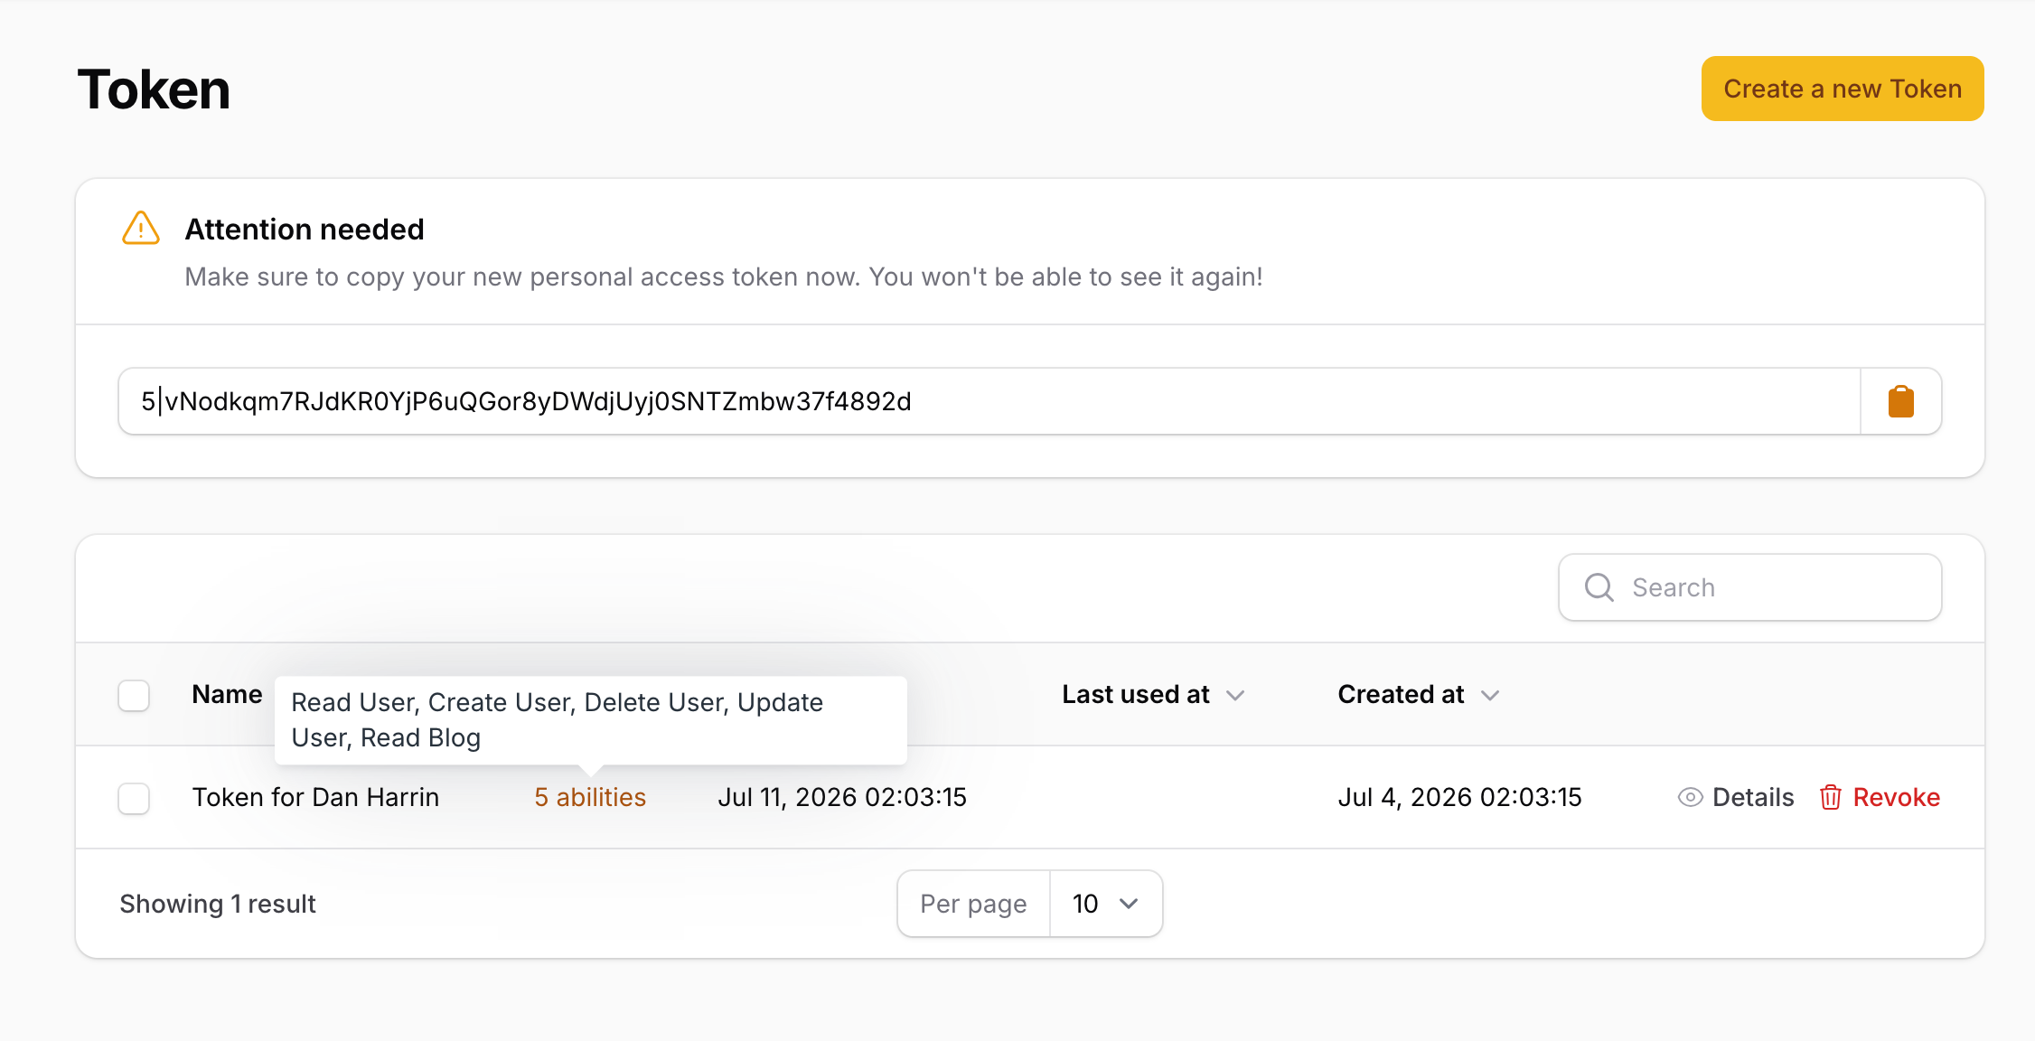
Task: Click the warning triangle icon
Action: 141,228
